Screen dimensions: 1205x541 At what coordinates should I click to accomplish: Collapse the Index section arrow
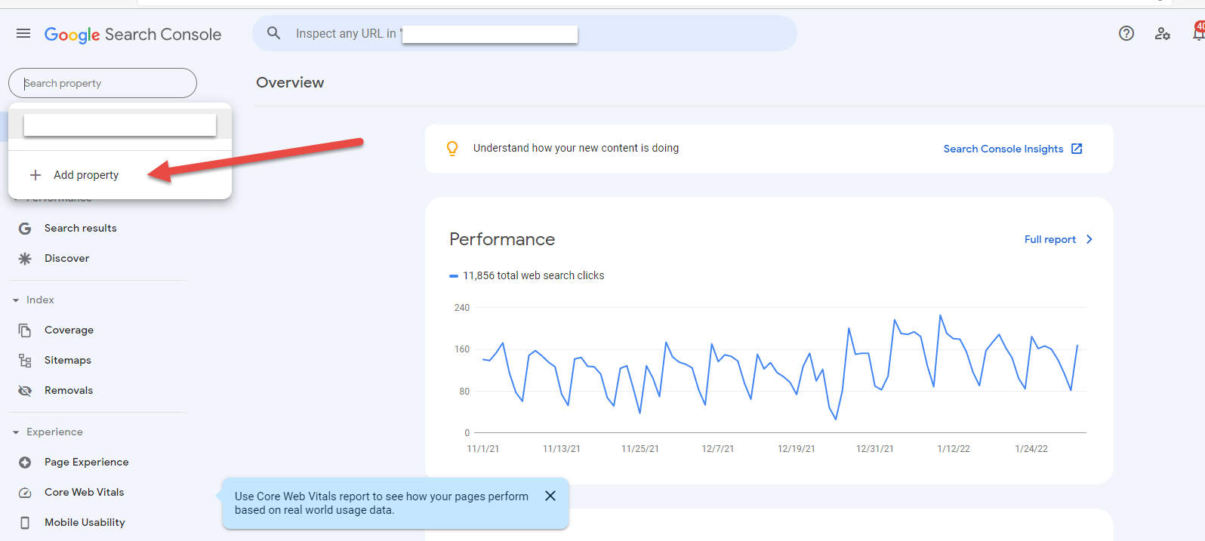pyautogui.click(x=16, y=300)
